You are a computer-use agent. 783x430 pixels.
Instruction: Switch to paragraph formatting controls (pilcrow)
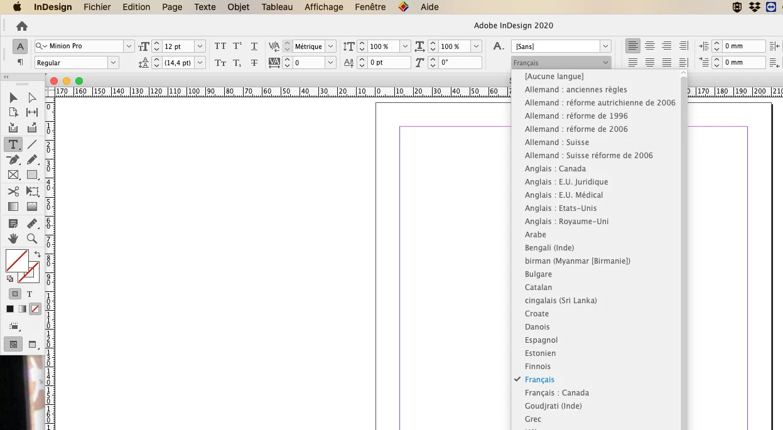point(20,62)
